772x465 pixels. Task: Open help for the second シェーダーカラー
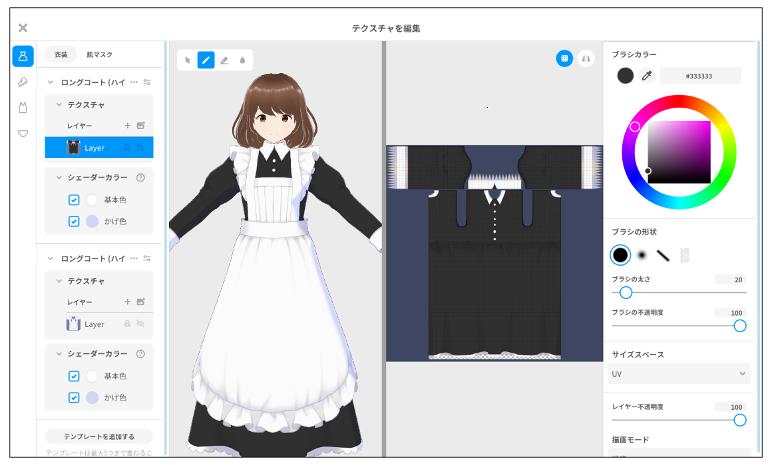(x=141, y=354)
